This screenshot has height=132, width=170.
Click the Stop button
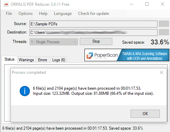click(x=96, y=41)
